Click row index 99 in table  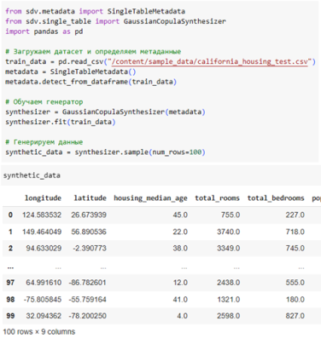10,316
